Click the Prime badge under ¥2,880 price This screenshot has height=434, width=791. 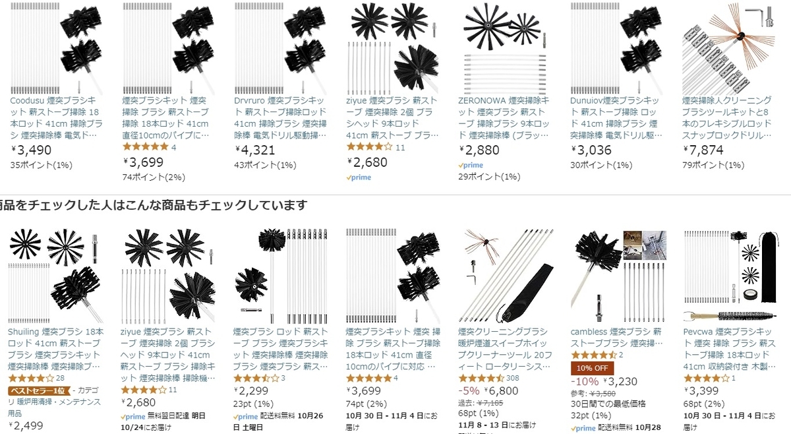click(x=471, y=166)
